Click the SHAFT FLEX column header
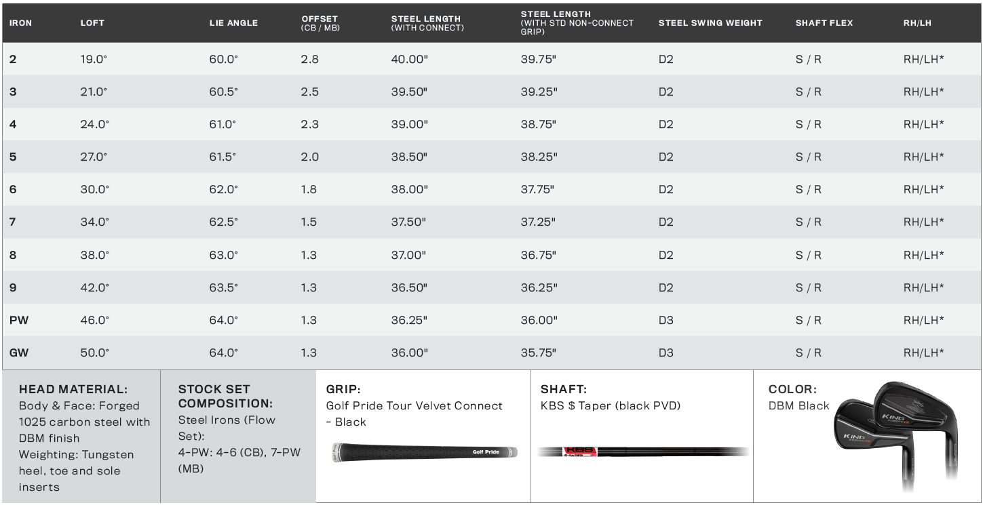983x505 pixels. click(x=824, y=23)
